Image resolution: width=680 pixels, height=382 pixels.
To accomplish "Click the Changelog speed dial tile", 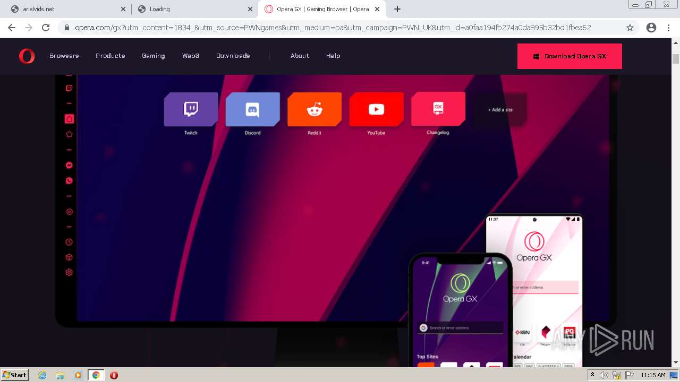I will (438, 109).
